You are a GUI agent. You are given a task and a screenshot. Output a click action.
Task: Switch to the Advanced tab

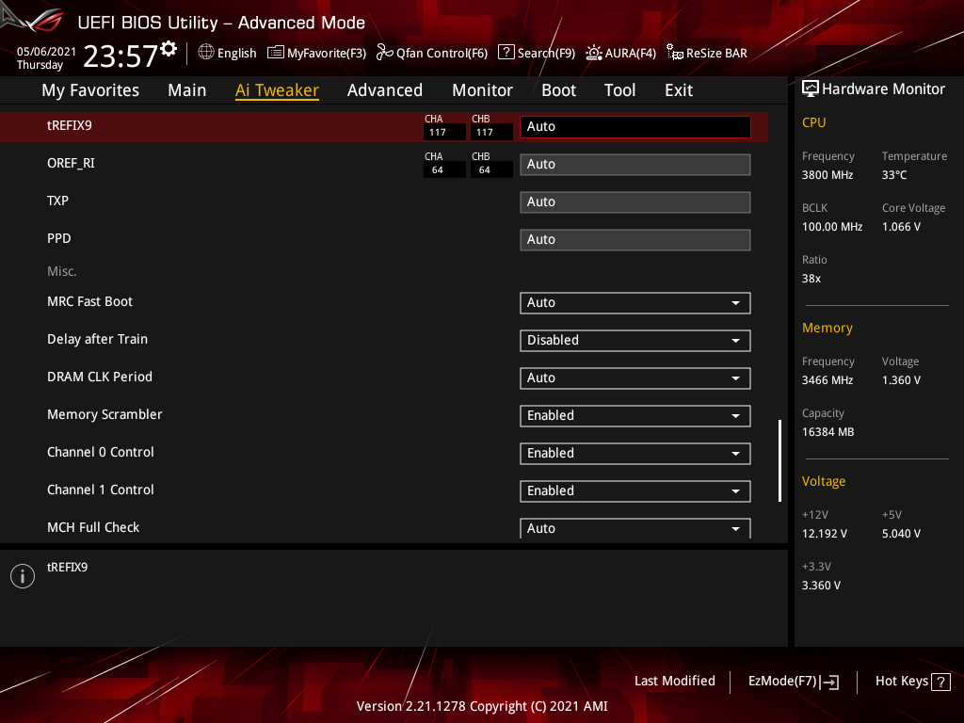point(385,90)
